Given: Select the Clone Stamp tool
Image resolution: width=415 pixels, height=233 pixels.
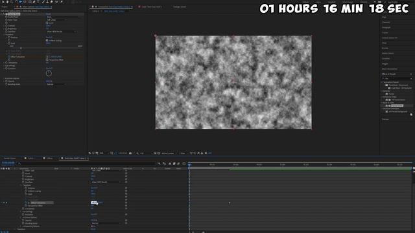Looking at the screenshot, I should click(47, 2).
